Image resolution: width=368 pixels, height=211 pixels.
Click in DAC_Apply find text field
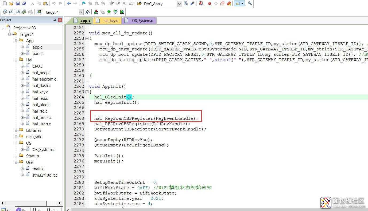160,4
